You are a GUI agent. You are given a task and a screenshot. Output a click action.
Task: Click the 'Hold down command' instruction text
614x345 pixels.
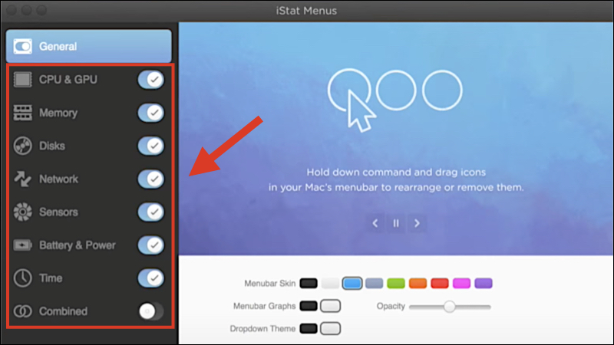[396, 180]
